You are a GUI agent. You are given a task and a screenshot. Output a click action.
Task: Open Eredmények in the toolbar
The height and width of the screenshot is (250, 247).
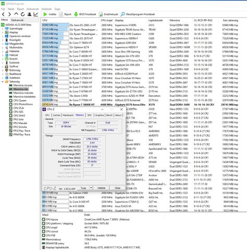click(x=108, y=14)
